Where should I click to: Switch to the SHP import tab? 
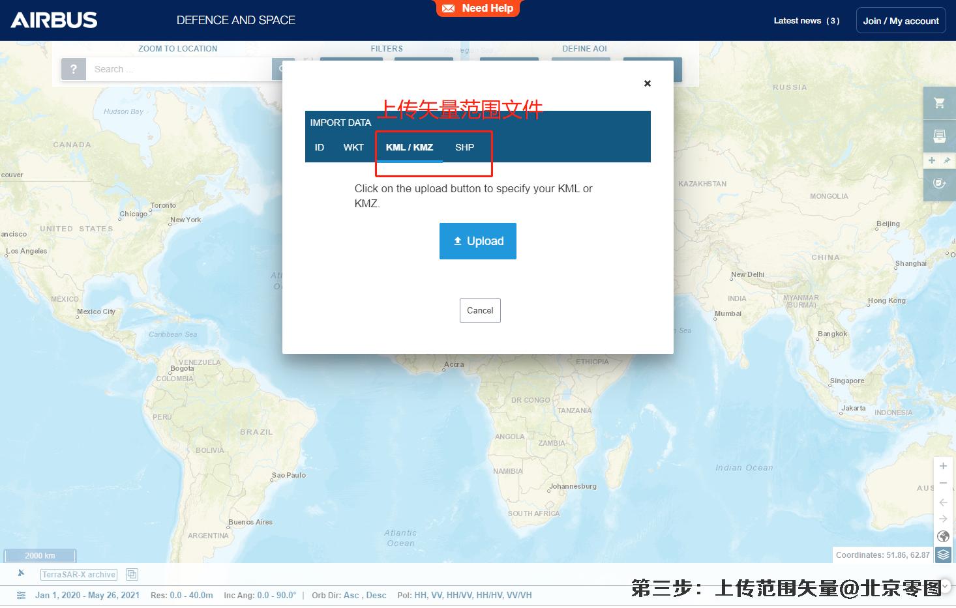click(x=464, y=147)
